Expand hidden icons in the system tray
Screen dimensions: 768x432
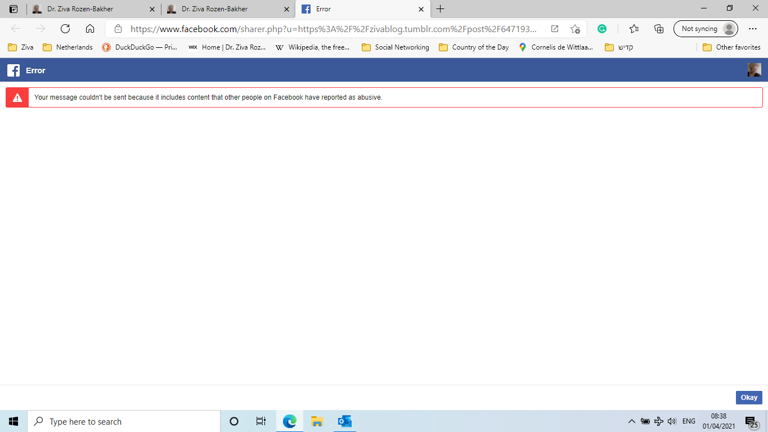pyautogui.click(x=631, y=421)
